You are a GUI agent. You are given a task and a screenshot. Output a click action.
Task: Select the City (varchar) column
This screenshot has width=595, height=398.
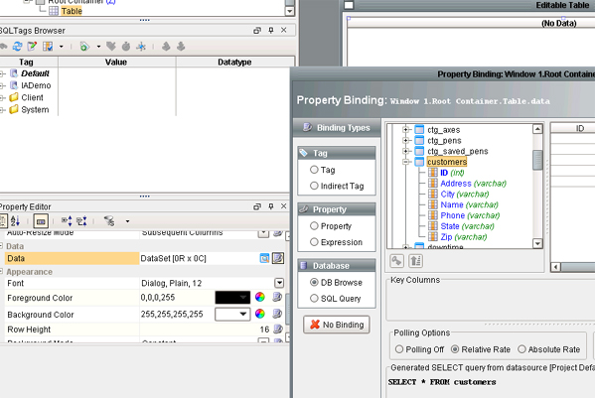pos(465,195)
